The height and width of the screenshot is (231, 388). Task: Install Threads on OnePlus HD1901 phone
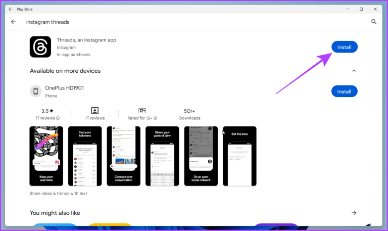click(x=345, y=91)
